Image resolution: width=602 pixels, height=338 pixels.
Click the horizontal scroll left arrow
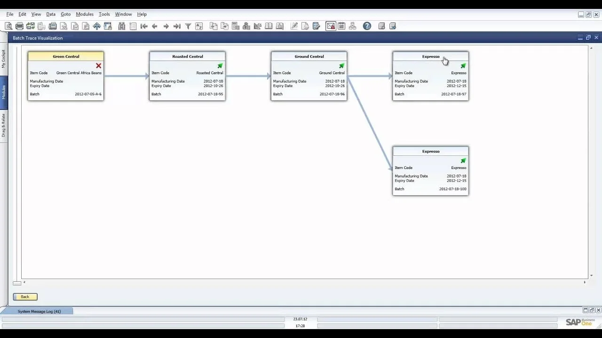coord(24,282)
